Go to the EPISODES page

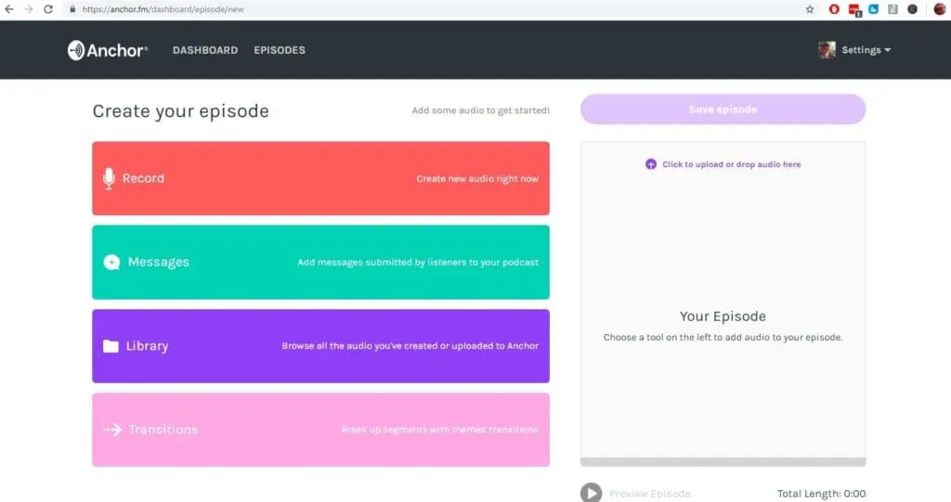click(280, 50)
